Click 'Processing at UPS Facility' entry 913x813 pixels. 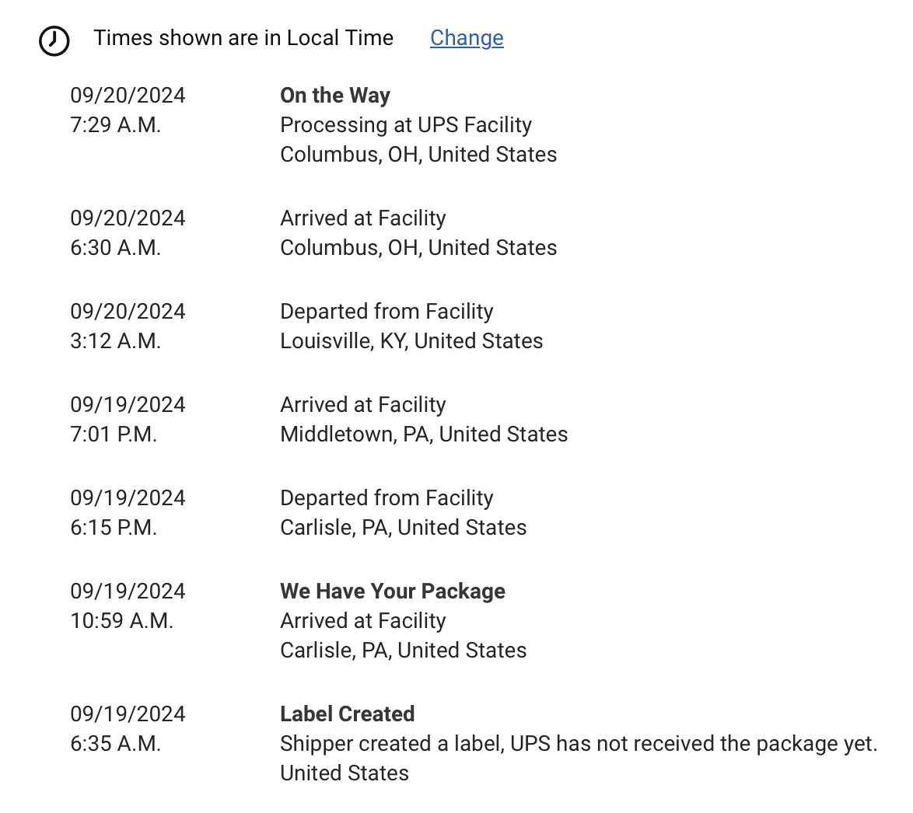406,125
